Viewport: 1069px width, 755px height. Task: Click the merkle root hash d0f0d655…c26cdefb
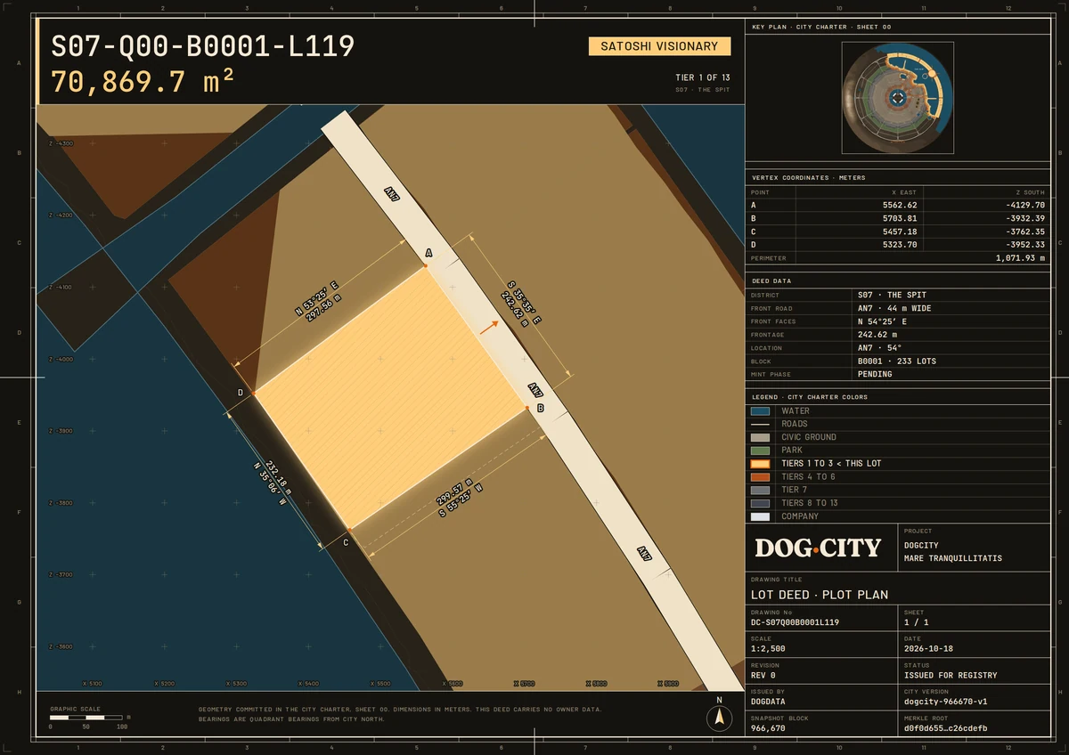(946, 728)
